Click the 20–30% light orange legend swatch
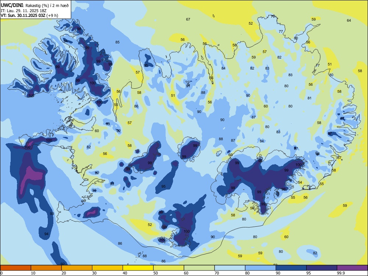This screenshot has height=276, width=368. 77,268
